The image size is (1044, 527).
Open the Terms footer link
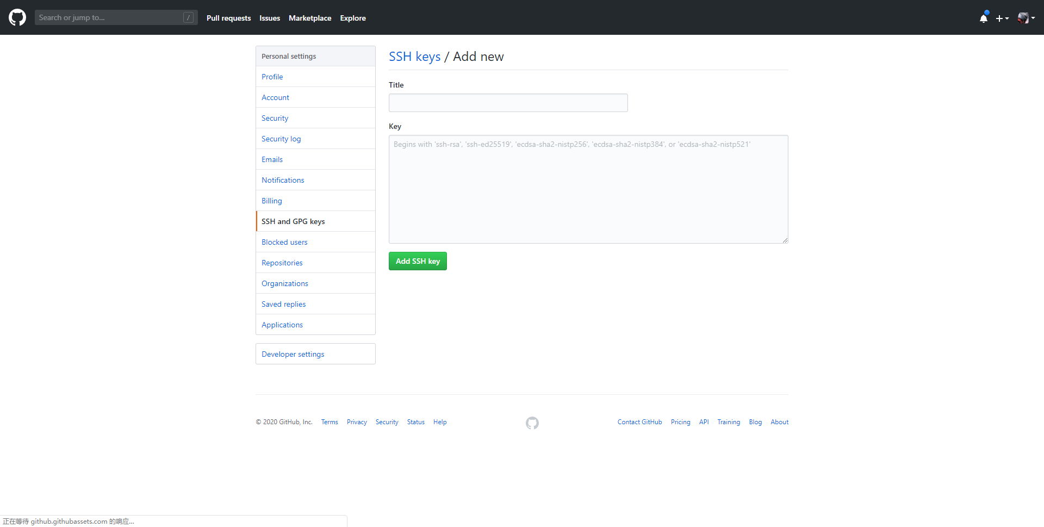(x=330, y=422)
